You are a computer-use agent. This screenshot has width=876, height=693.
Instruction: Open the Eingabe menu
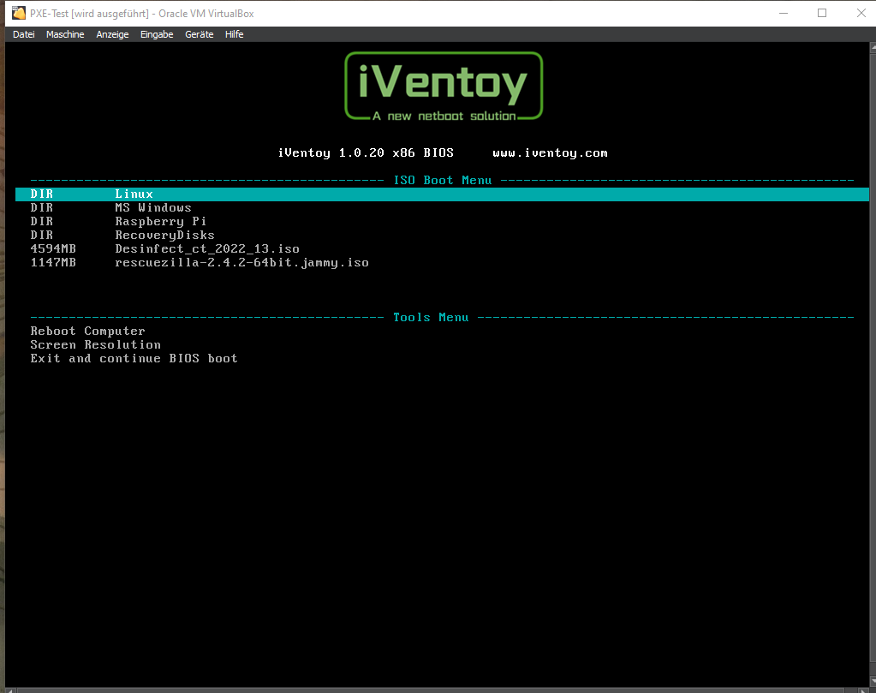click(x=157, y=34)
